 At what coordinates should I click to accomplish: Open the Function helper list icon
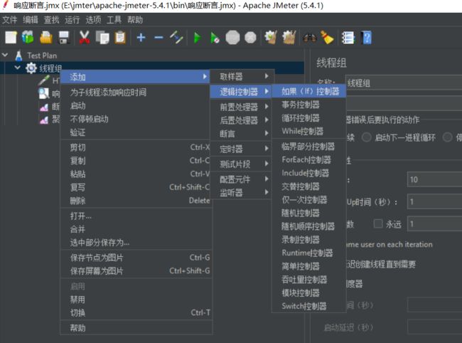tap(348, 38)
